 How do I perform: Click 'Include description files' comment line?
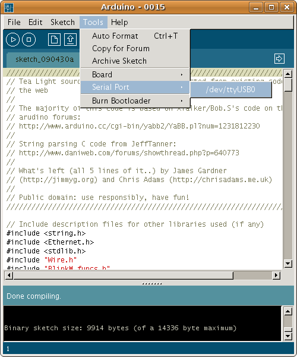pyautogui.click(x=135, y=224)
